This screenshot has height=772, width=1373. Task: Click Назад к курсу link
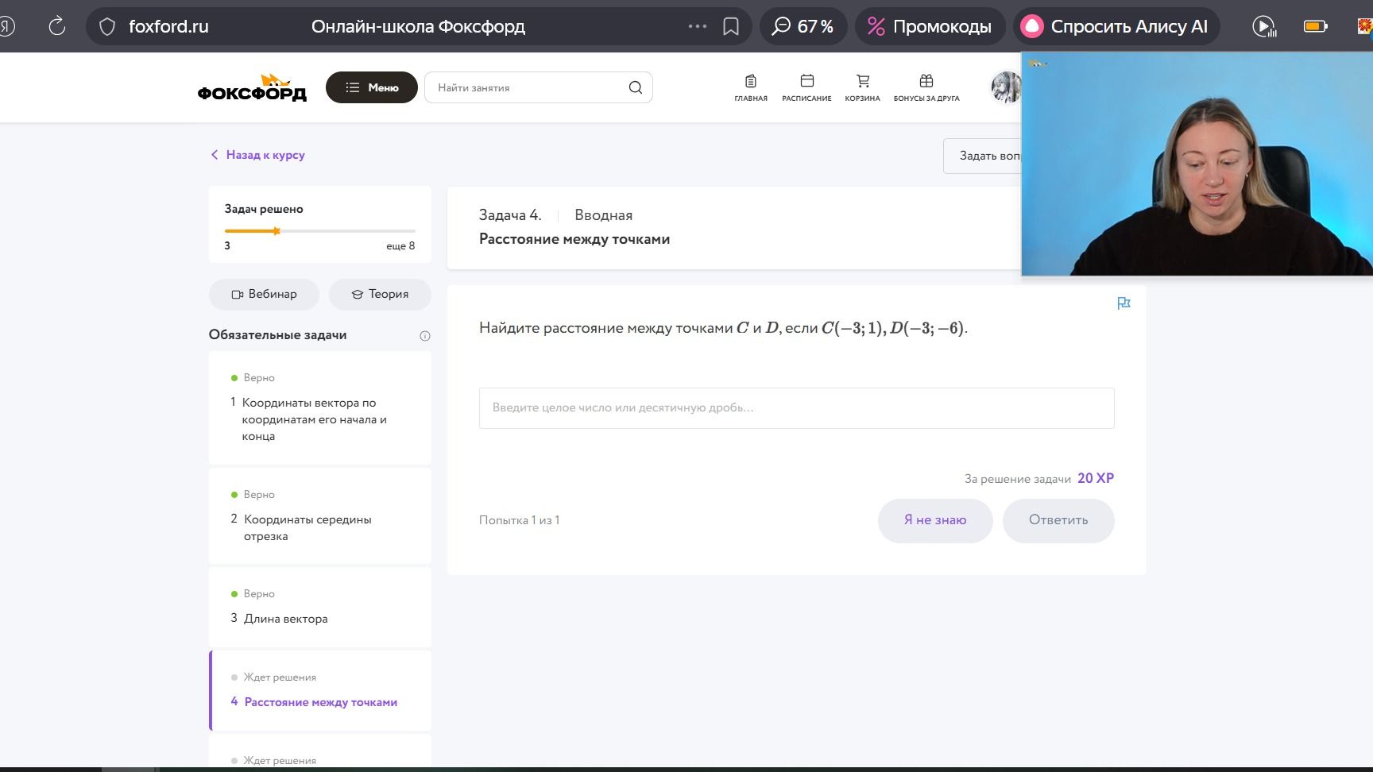pyautogui.click(x=257, y=155)
